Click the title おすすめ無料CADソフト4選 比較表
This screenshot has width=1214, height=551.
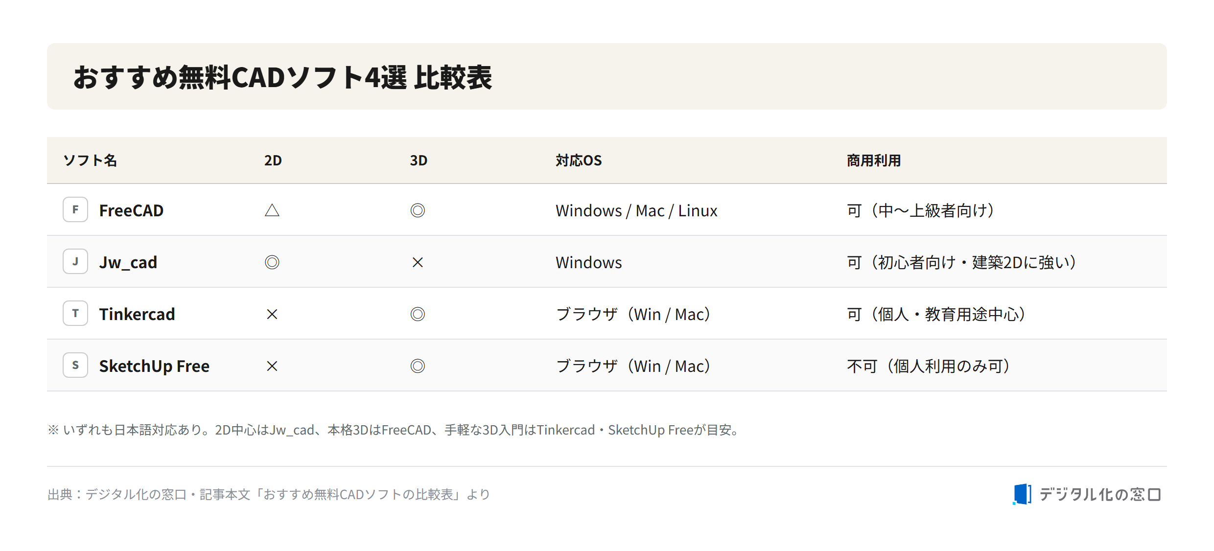point(282,77)
